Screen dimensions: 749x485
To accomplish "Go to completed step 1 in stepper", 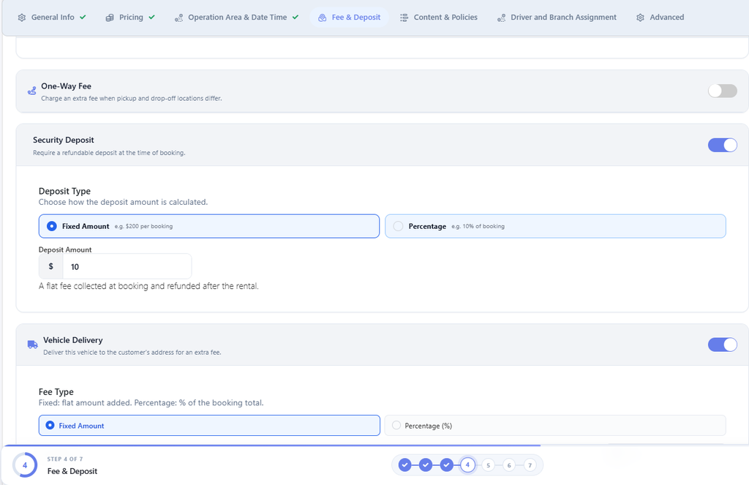I will (x=404, y=465).
